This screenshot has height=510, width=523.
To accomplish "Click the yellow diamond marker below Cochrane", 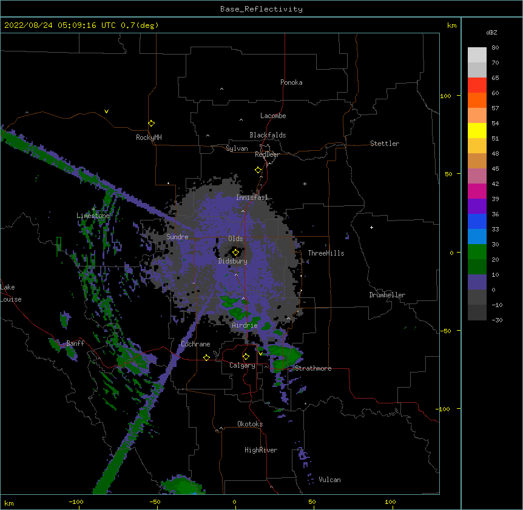I will tap(206, 357).
